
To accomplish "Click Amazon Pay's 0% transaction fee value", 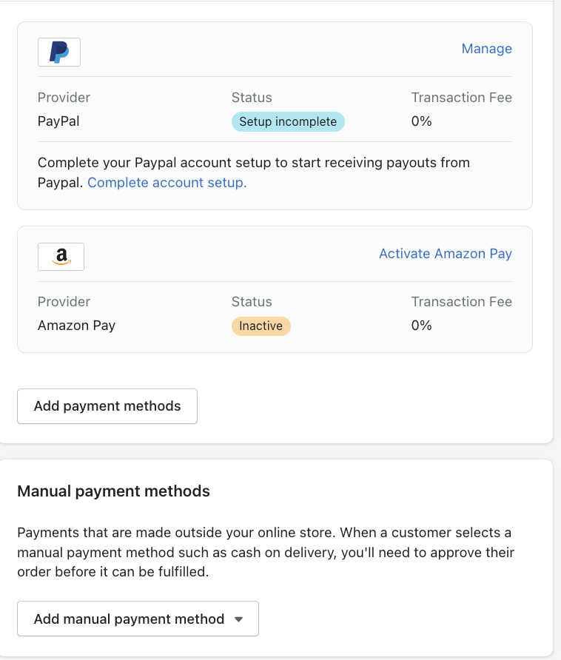I will 422,326.
